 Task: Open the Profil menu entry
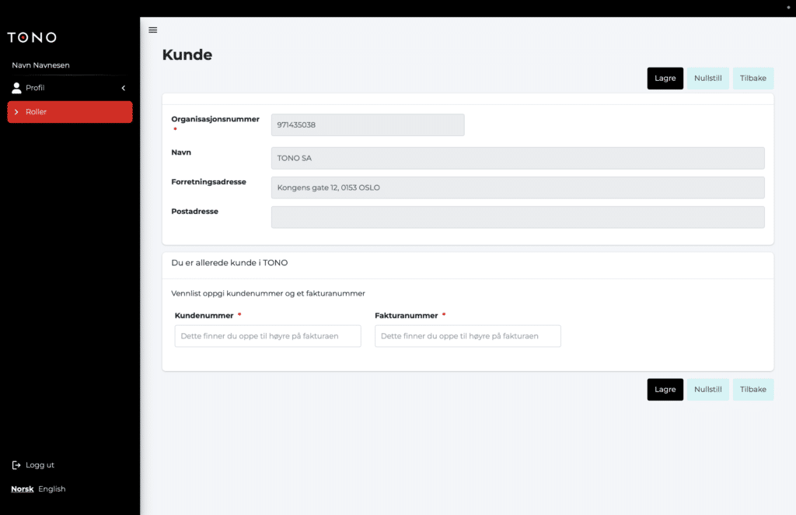pos(70,88)
